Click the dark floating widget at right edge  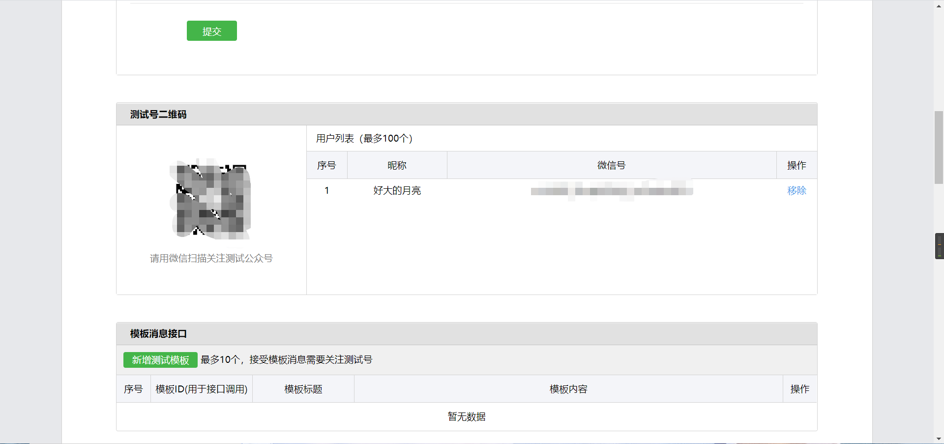[x=940, y=246]
